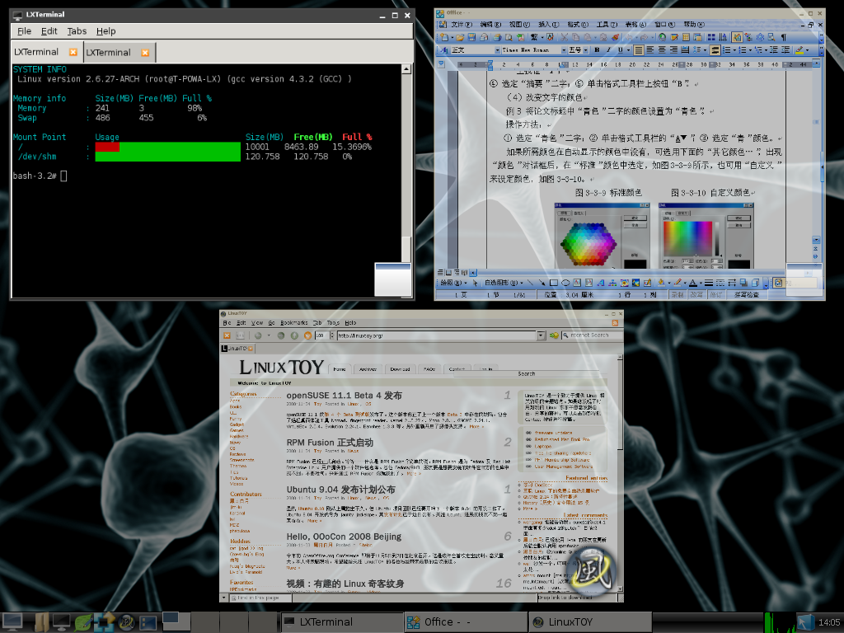This screenshot has width=844, height=633.
Task: Open the highlight color dropdown arrow
Action: [x=808, y=50]
